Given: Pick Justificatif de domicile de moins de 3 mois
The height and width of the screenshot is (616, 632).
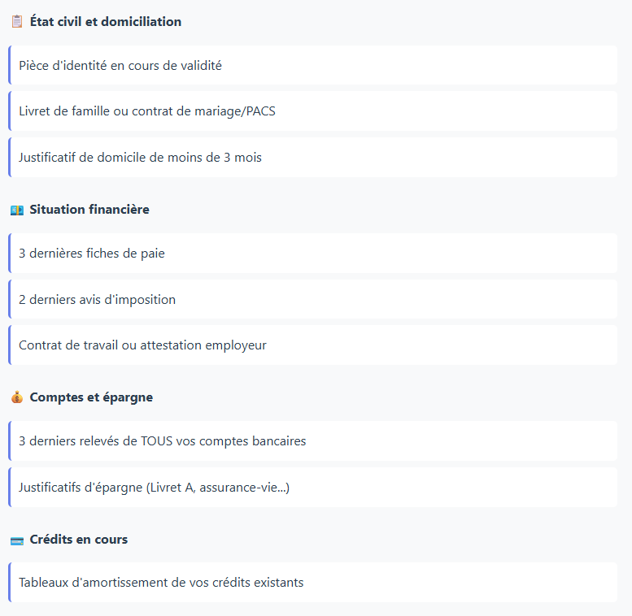Looking at the screenshot, I should tap(140, 158).
